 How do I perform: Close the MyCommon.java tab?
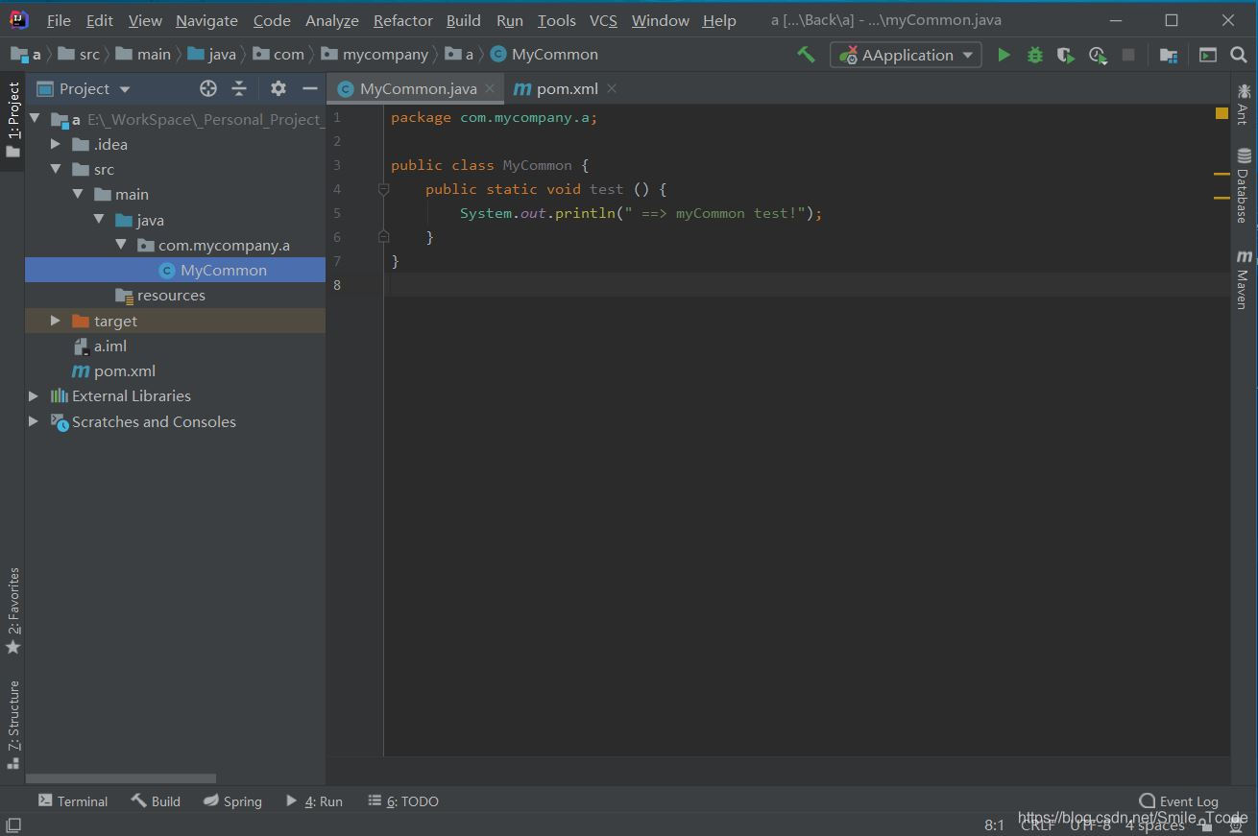[490, 88]
